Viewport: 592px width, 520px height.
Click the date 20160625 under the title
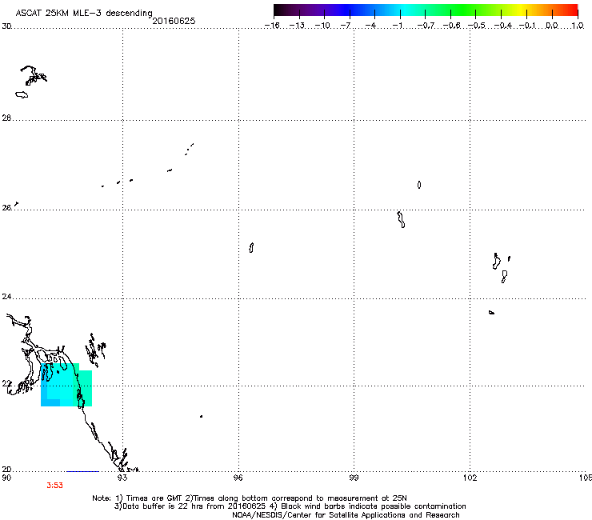pyautogui.click(x=174, y=21)
